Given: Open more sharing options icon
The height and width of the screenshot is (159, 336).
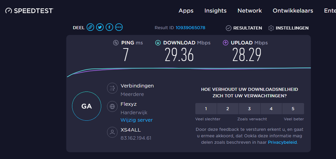Looking at the screenshot, I should coord(119,27).
